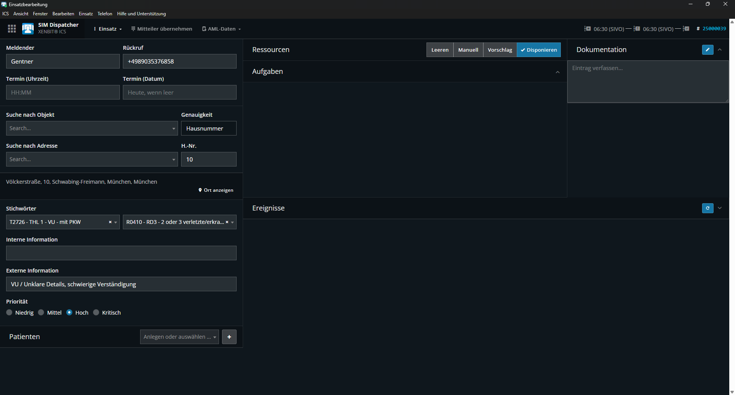Open the apps grid launcher icon
The height and width of the screenshot is (395, 735).
[x=12, y=29]
